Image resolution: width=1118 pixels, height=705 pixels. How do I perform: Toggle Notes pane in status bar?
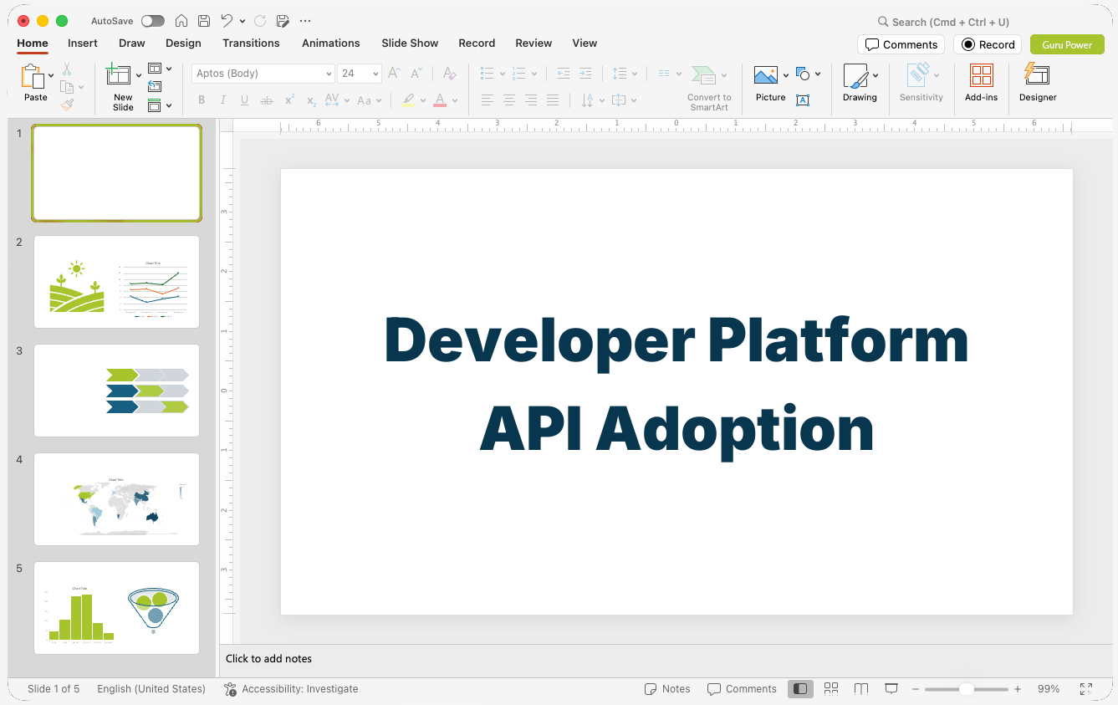pyautogui.click(x=667, y=689)
